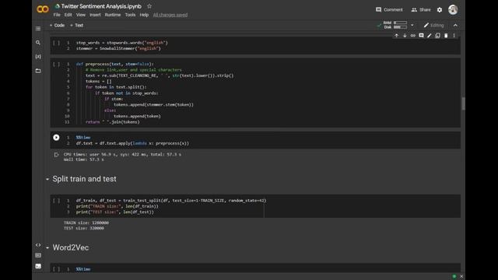The height and width of the screenshot is (280, 498).
Task: Open the File menu
Action: point(57,15)
